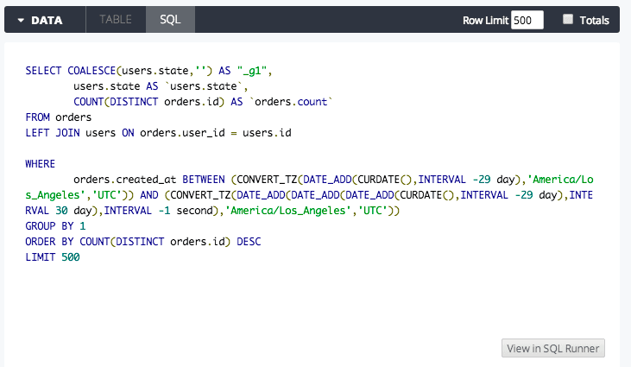This screenshot has width=631, height=367.
Task: Click the Row Limit input field
Action: point(527,20)
